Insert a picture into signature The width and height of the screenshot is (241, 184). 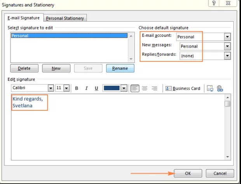(210, 88)
